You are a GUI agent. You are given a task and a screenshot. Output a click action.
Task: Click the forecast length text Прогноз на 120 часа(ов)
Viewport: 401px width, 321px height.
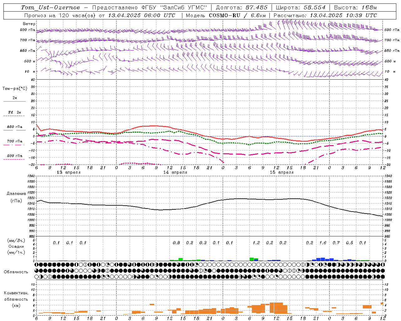60,15
